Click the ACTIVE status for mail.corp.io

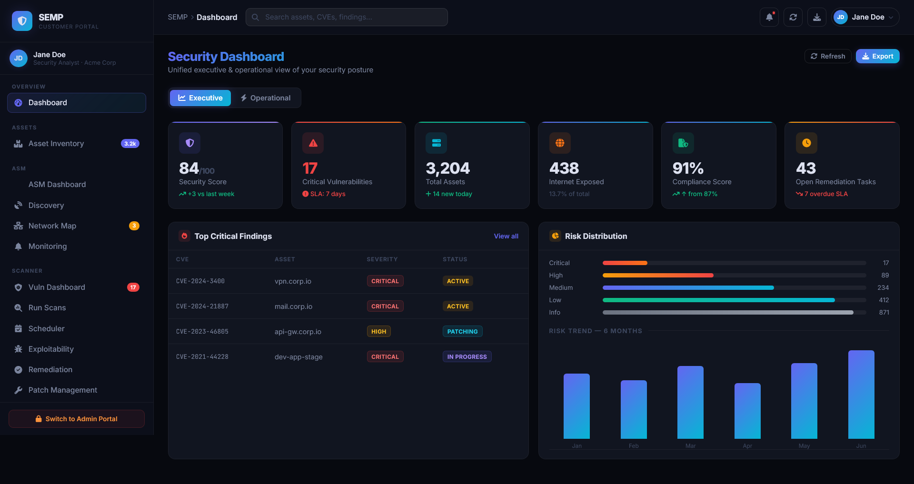[458, 306]
